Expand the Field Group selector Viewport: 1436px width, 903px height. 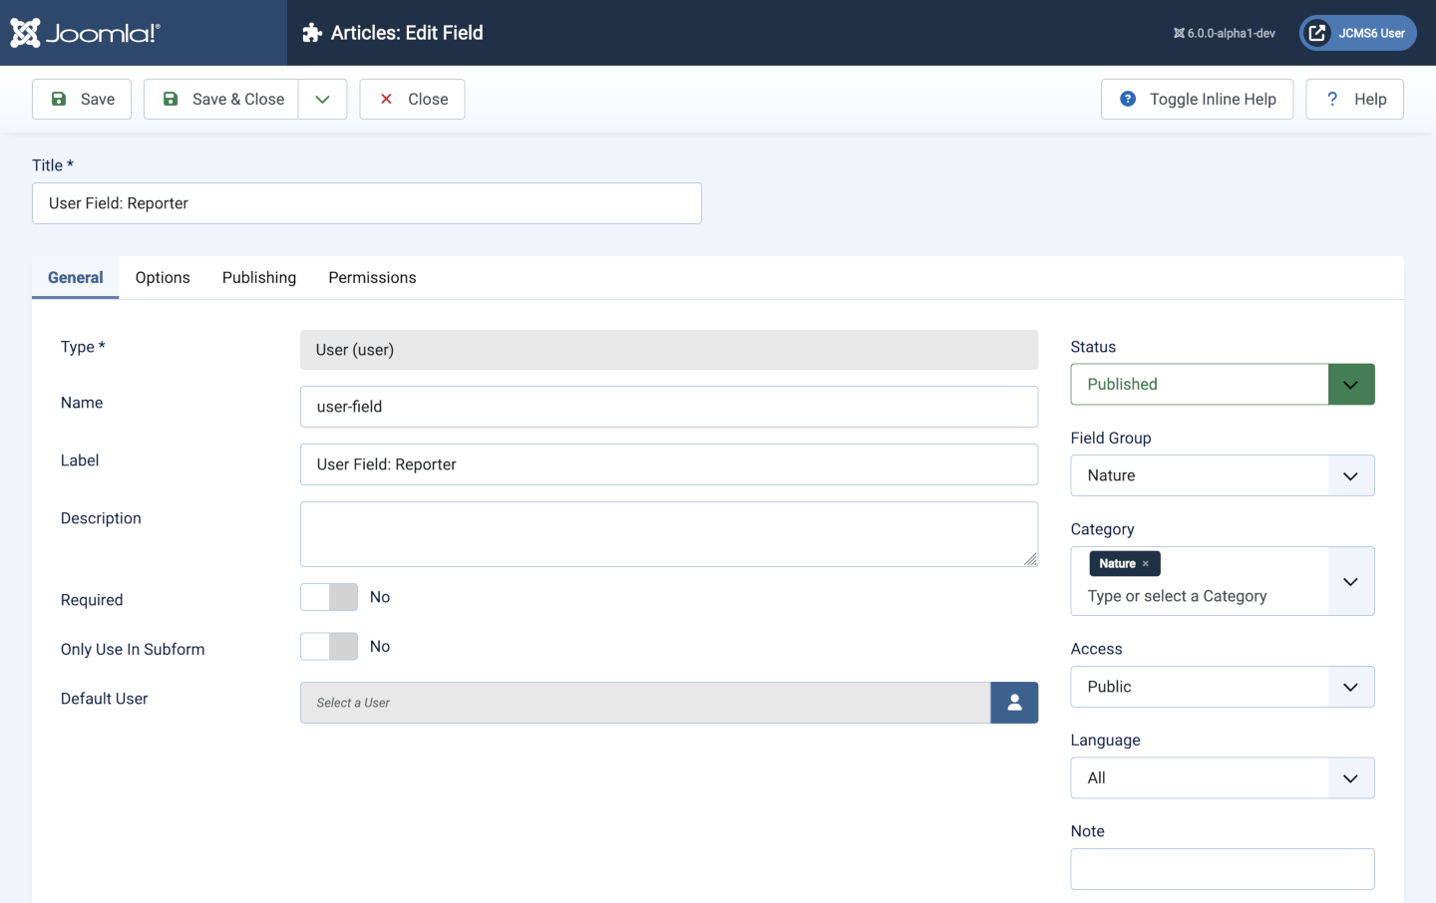click(1351, 475)
